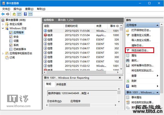Sort by the 来源 column header

click(x=101, y=26)
